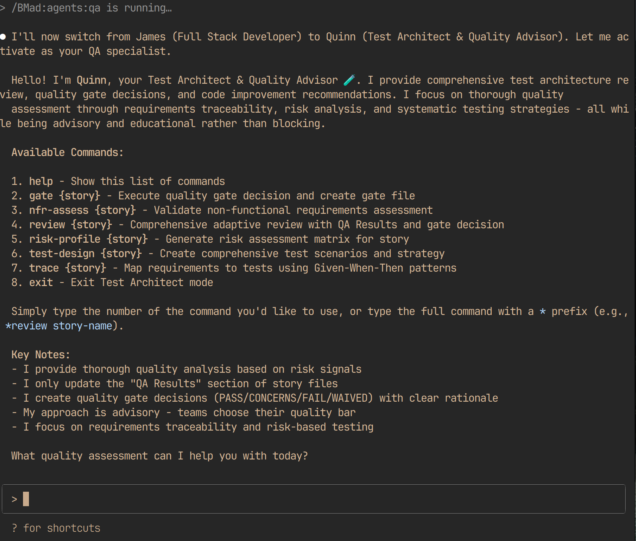This screenshot has height=541, width=636.
Task: Click the prompt input box
Action: (314, 499)
